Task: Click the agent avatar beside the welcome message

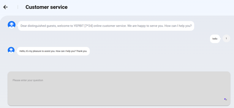Action: coord(11,25)
